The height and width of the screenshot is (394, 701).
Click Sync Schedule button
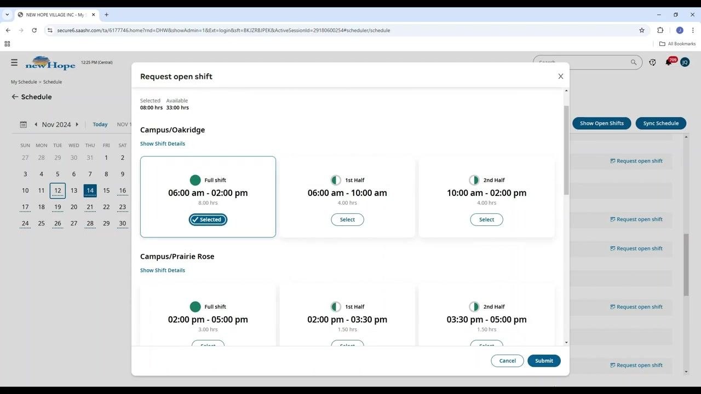660,123
